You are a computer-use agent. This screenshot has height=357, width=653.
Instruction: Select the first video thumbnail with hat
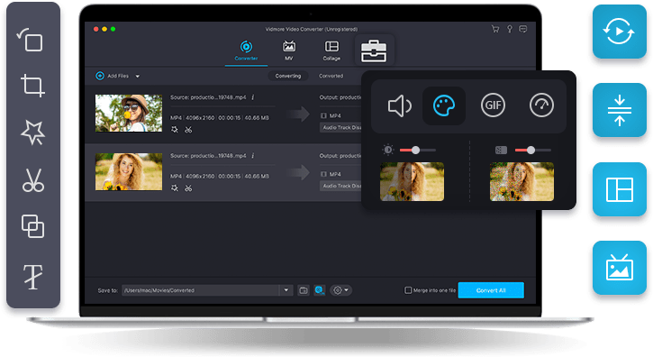coord(129,113)
